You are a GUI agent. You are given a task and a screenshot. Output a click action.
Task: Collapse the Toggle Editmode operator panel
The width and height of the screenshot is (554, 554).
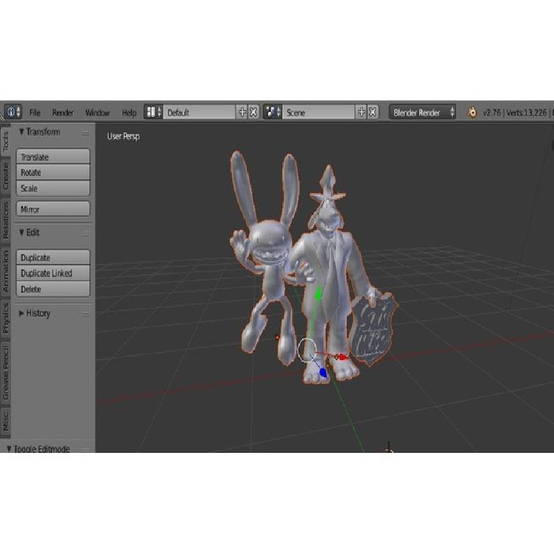point(9,449)
